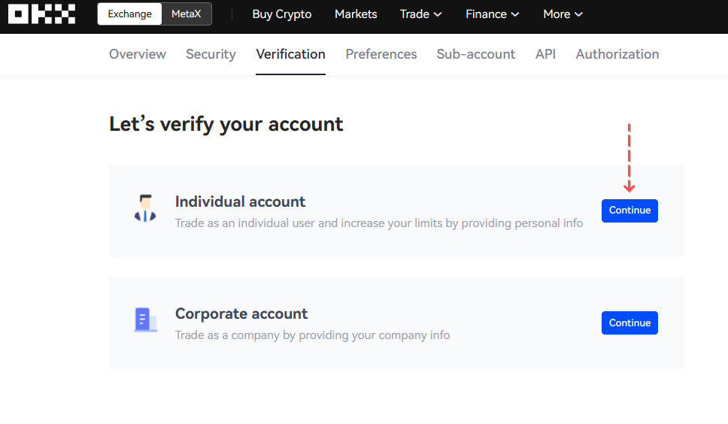Go to the Markets page
The height and width of the screenshot is (424, 728).
pyautogui.click(x=356, y=14)
